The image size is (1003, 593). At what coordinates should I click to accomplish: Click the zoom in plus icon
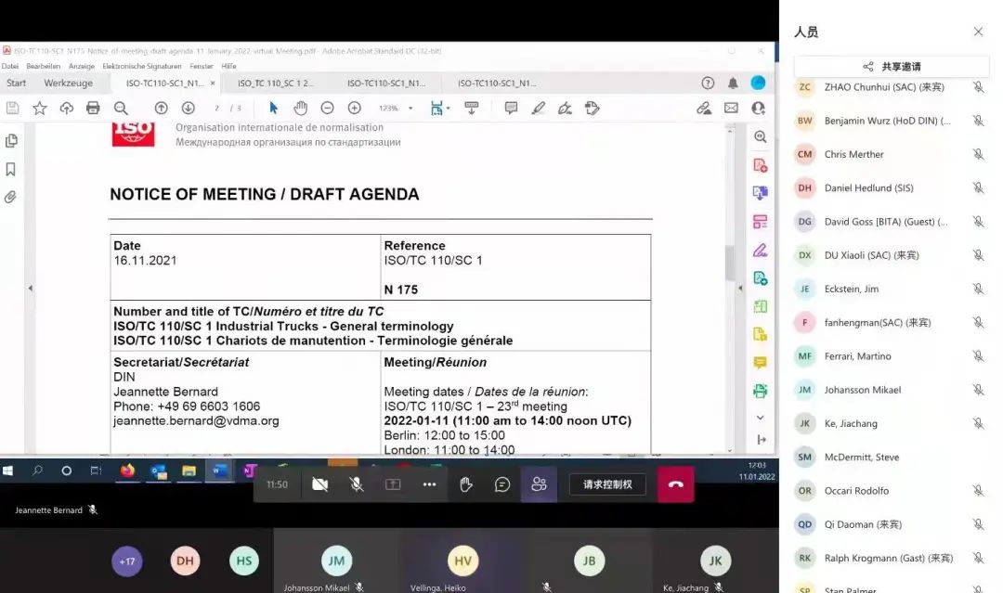[x=354, y=108]
